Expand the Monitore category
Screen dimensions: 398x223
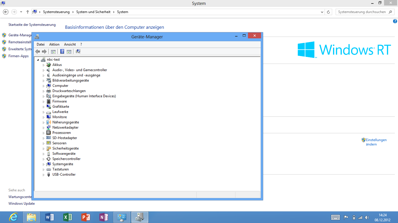pos(44,117)
